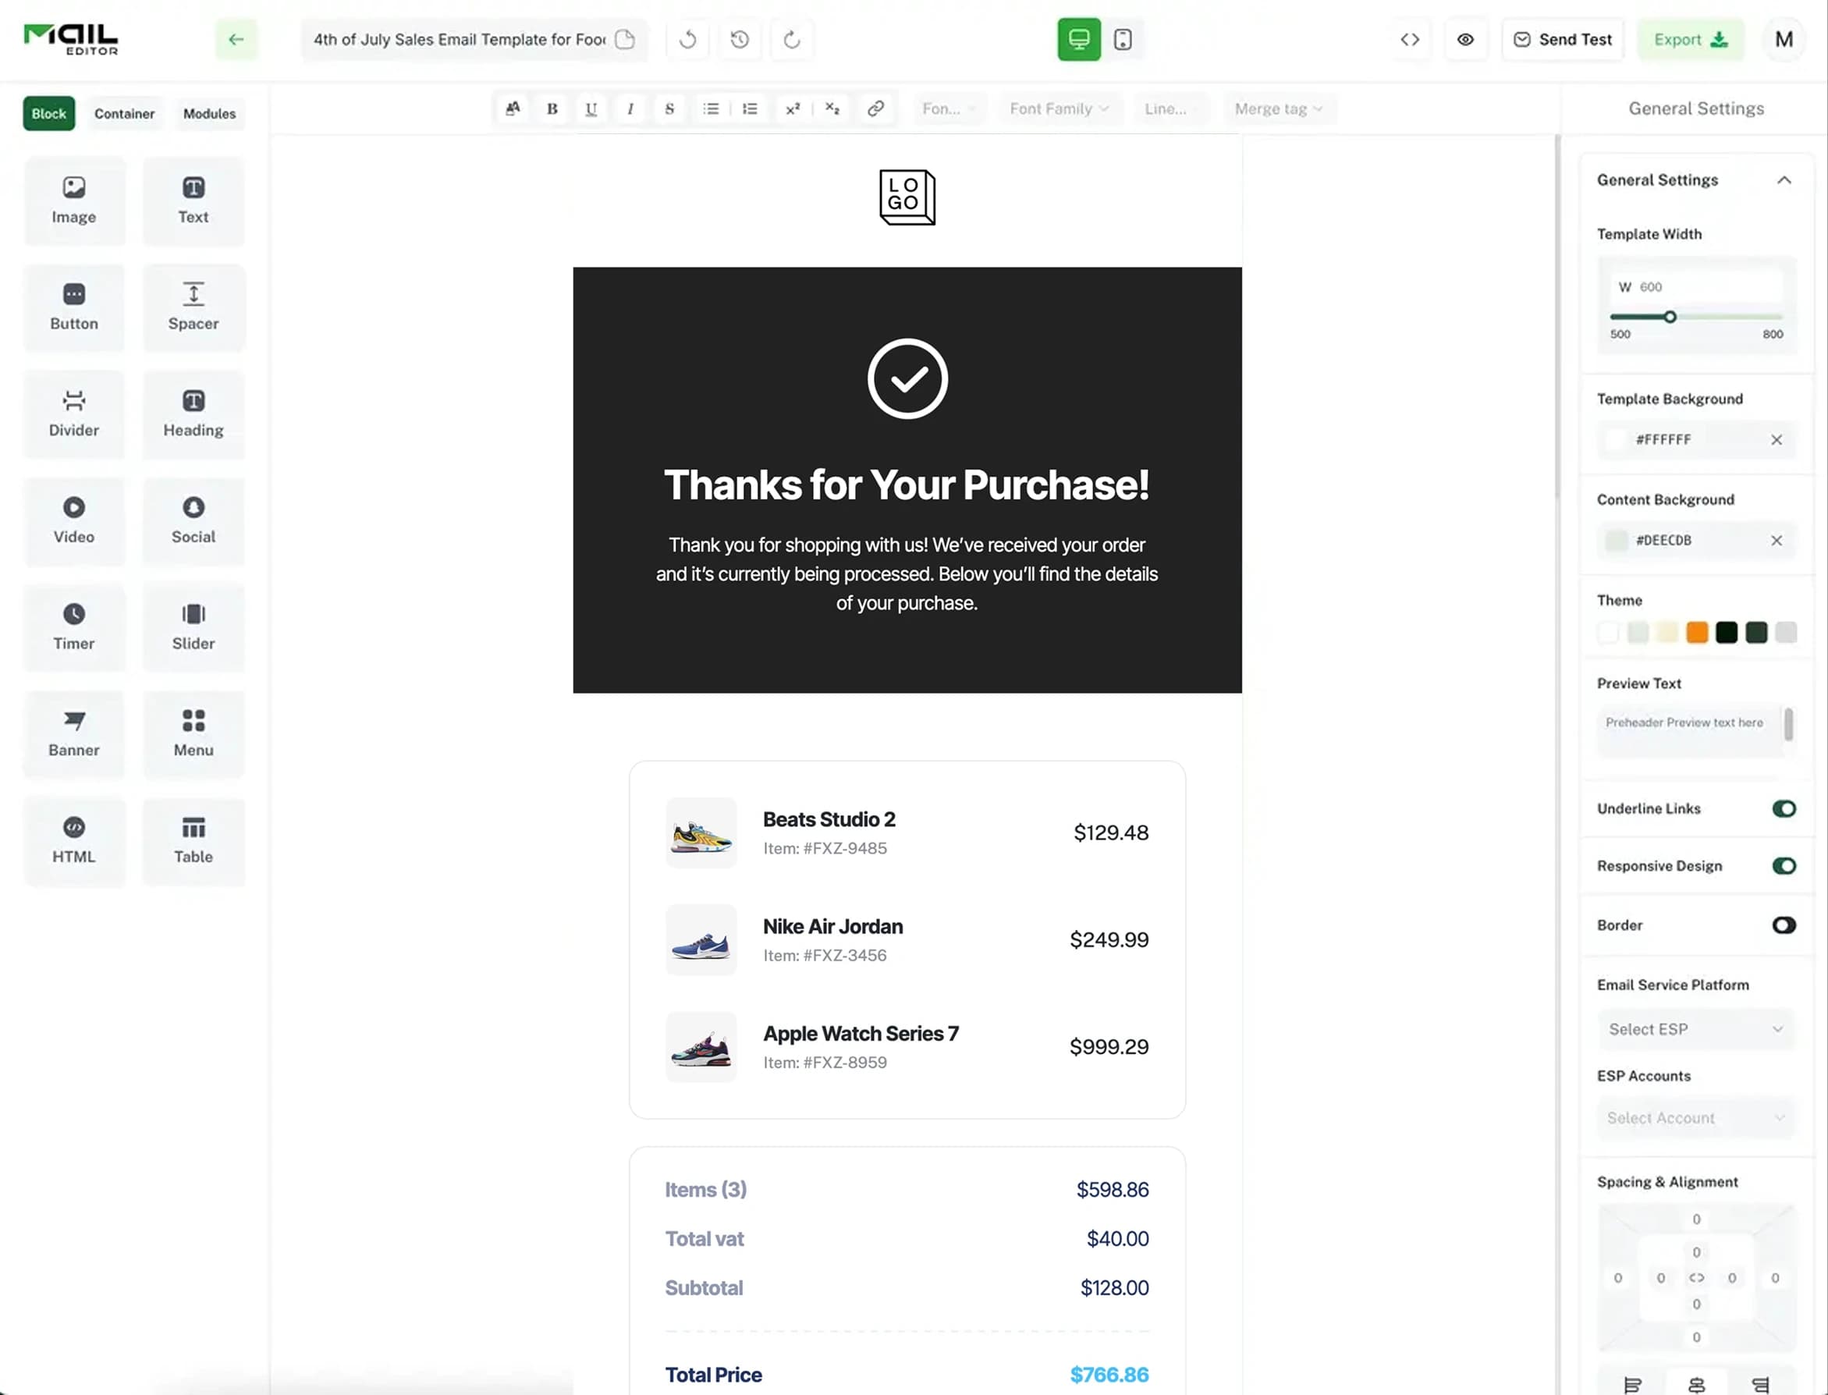This screenshot has height=1395, width=1828.
Task: Toggle italic formatting
Action: [x=630, y=108]
